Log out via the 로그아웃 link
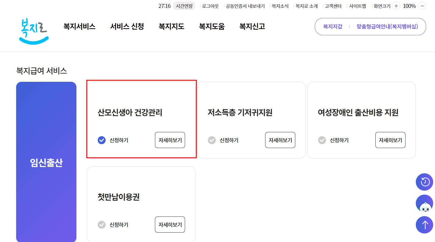 click(210, 6)
